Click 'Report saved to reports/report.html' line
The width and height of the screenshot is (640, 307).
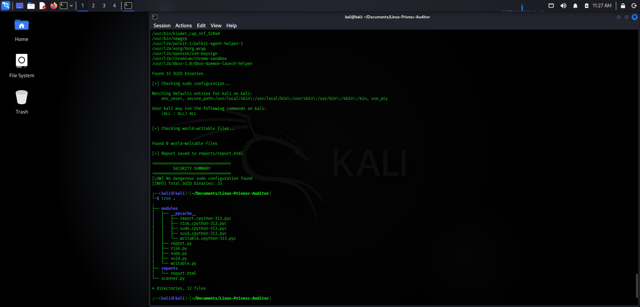tap(197, 153)
